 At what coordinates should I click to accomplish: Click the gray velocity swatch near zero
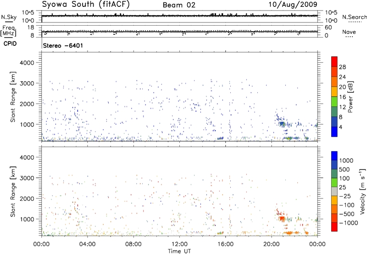pos(334,191)
